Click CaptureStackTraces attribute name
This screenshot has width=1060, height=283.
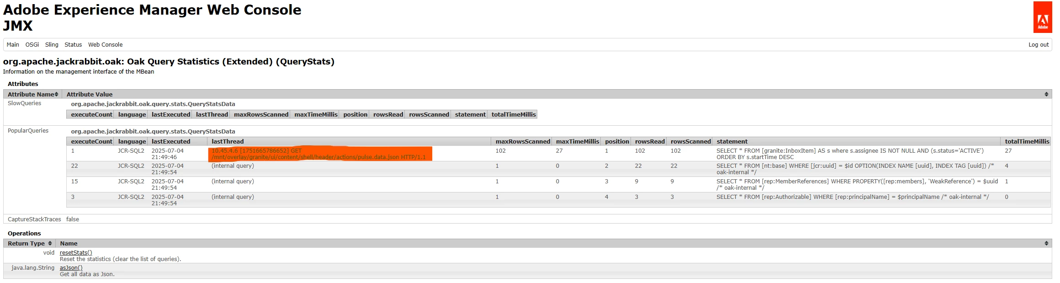click(x=34, y=219)
